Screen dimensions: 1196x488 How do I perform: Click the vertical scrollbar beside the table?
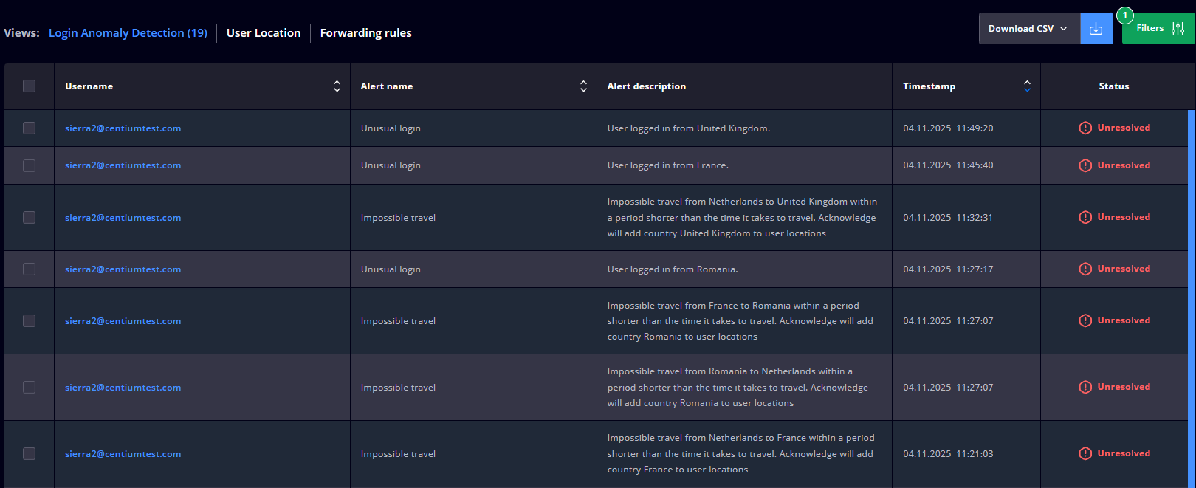coord(1191,298)
